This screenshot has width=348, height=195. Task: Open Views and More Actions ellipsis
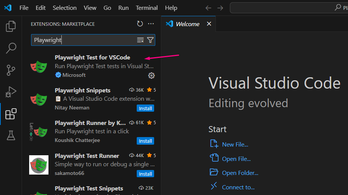coord(151,24)
